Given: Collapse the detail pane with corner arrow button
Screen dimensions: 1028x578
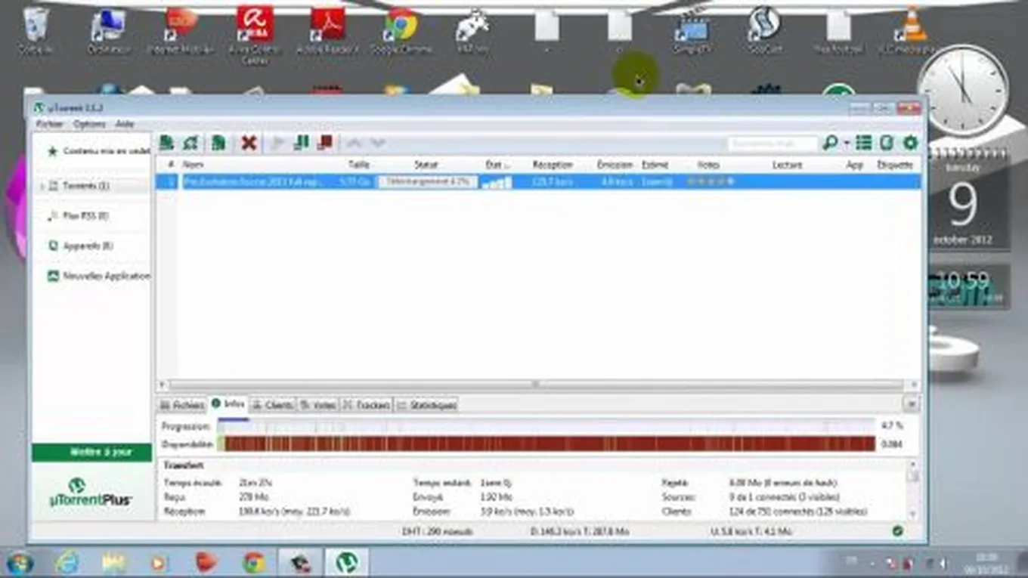Looking at the screenshot, I should point(911,404).
